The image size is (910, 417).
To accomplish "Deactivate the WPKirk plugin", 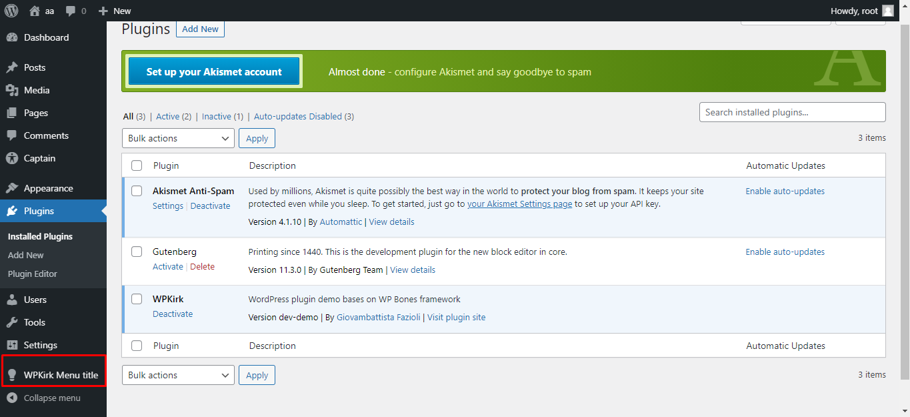I will (x=173, y=314).
